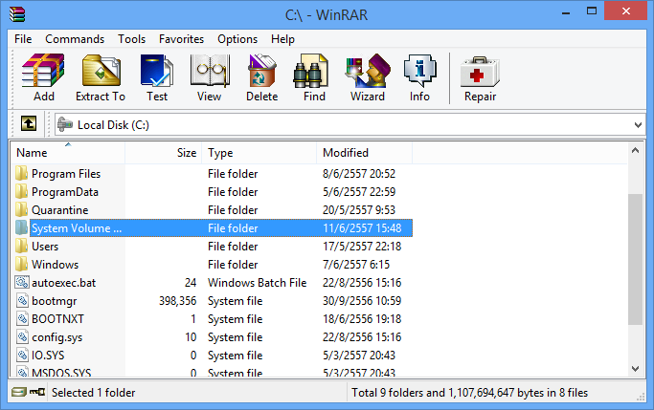Click the 'Total 9 folders' status text

pyautogui.click(x=469, y=393)
